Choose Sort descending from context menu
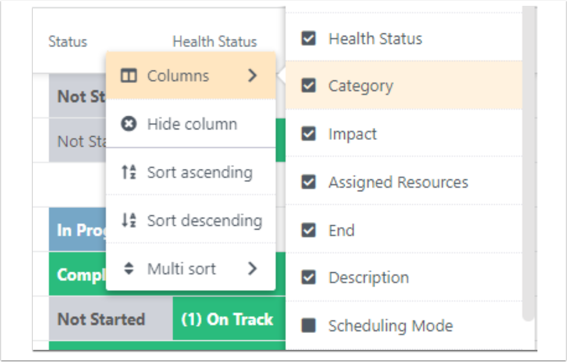This screenshot has width=567, height=362. (x=191, y=220)
